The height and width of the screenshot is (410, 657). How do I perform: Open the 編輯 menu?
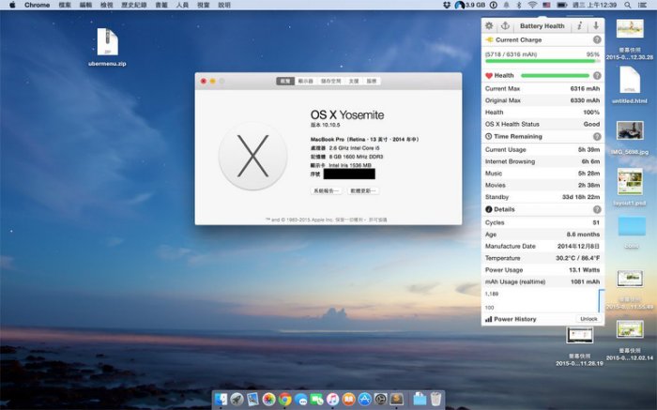tap(86, 5)
